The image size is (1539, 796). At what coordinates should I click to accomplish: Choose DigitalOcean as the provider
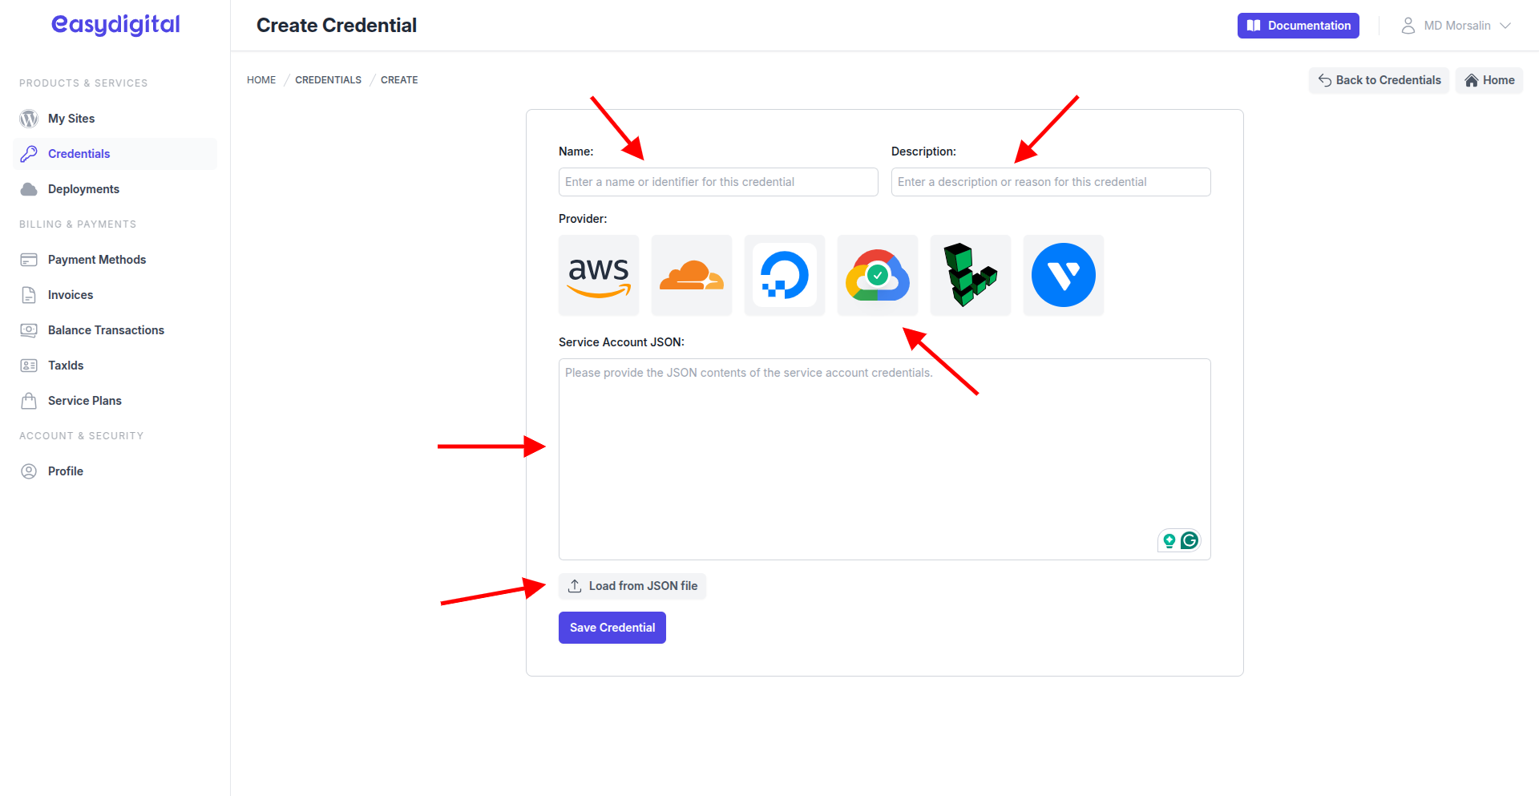pyautogui.click(x=784, y=275)
